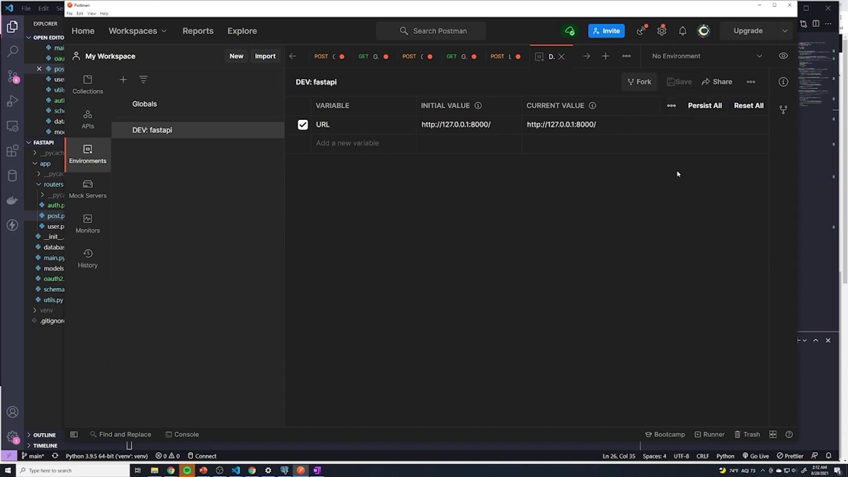Switch to the Reports tab
Image resolution: width=848 pixels, height=477 pixels.
click(x=198, y=31)
